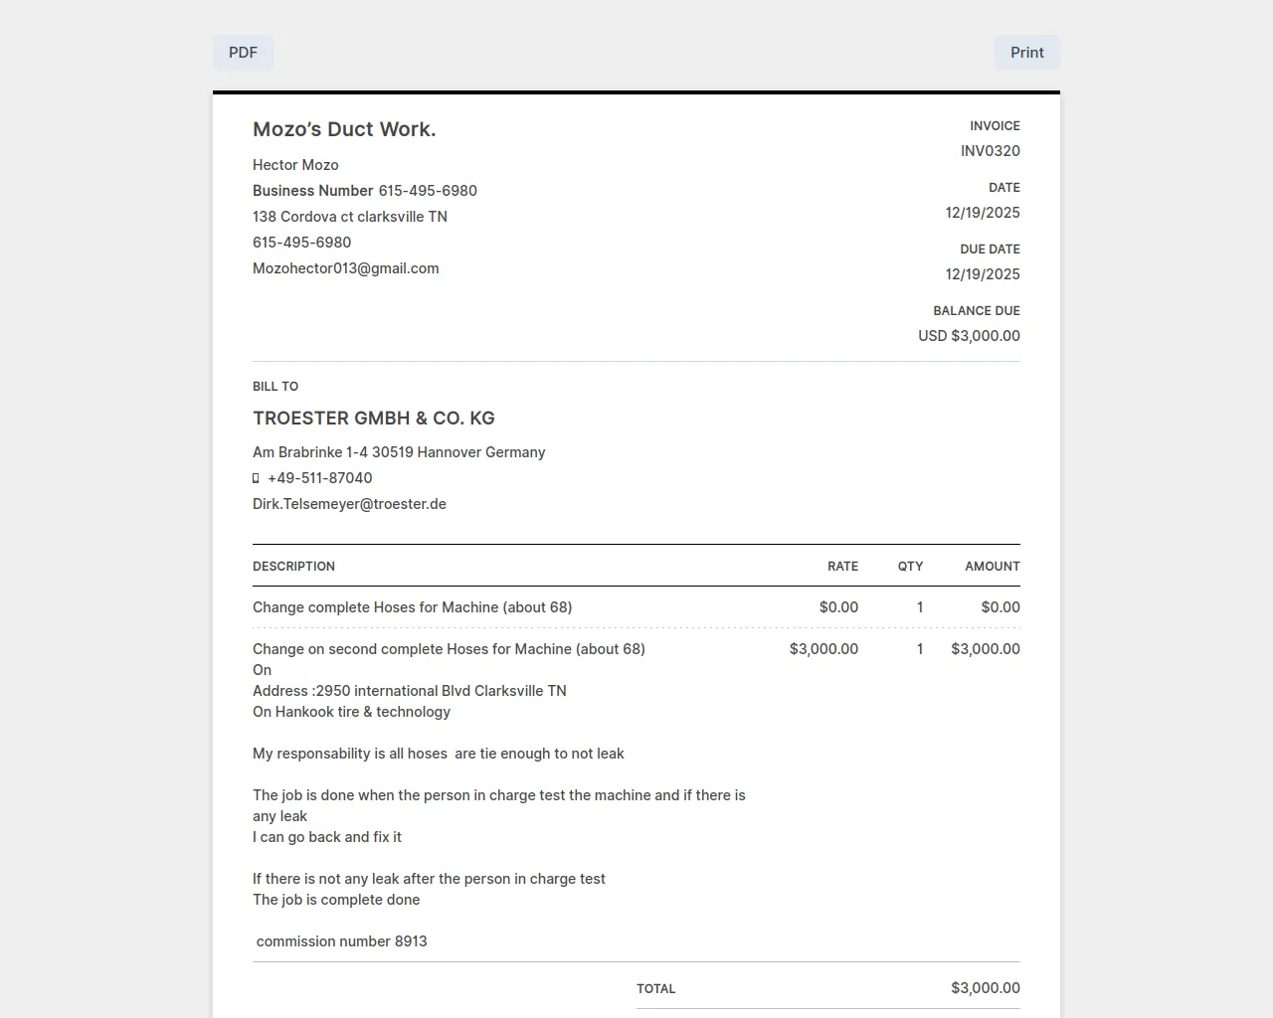
Task: Click the phone icon beside +49-511-87040
Action: [x=256, y=478]
